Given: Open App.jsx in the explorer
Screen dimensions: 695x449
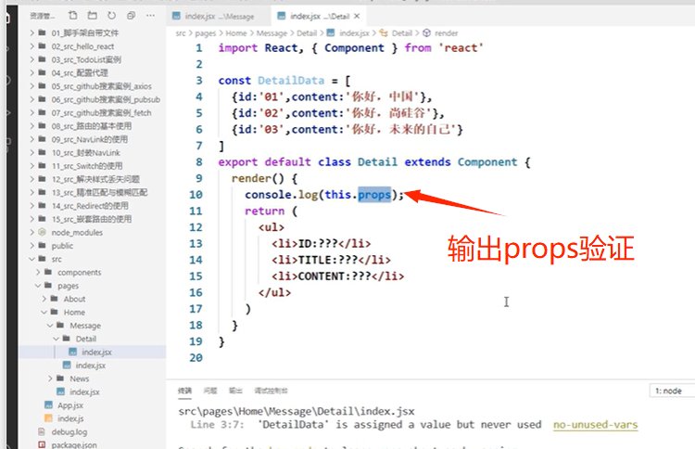Looking at the screenshot, I should click(x=70, y=405).
